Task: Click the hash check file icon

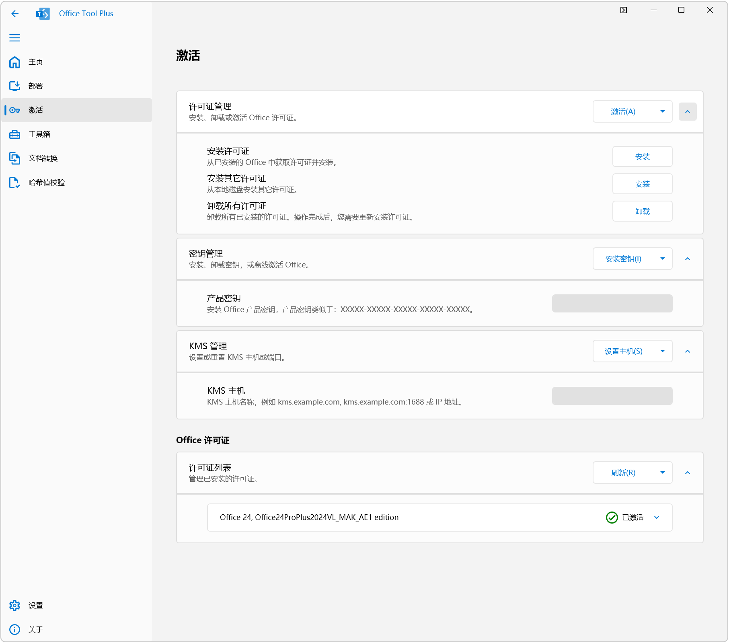Action: tap(15, 183)
